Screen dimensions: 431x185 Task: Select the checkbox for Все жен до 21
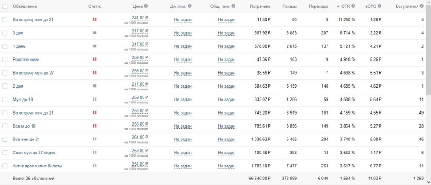pos(5,139)
